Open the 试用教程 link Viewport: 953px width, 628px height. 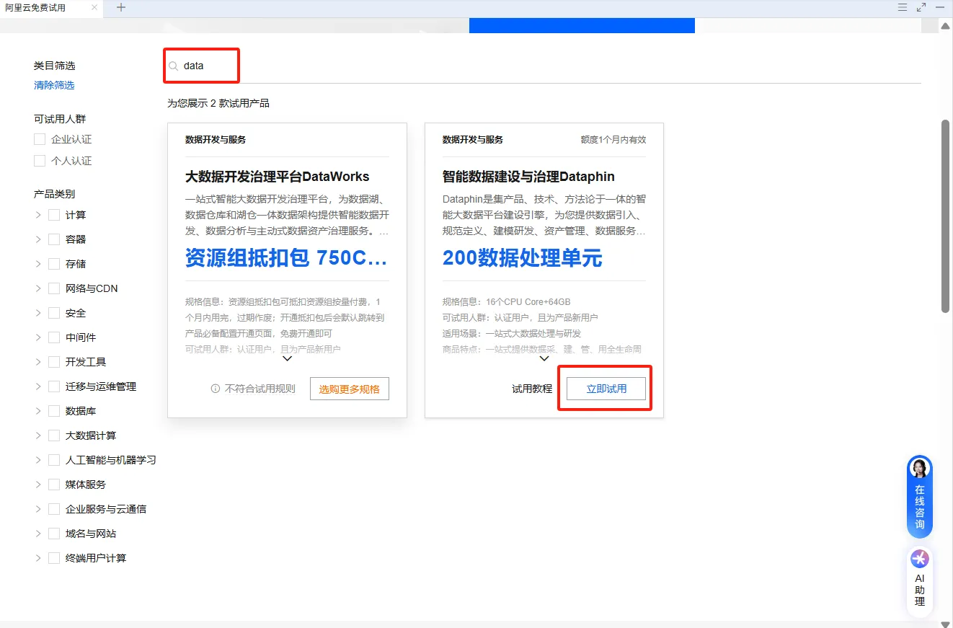point(532,389)
